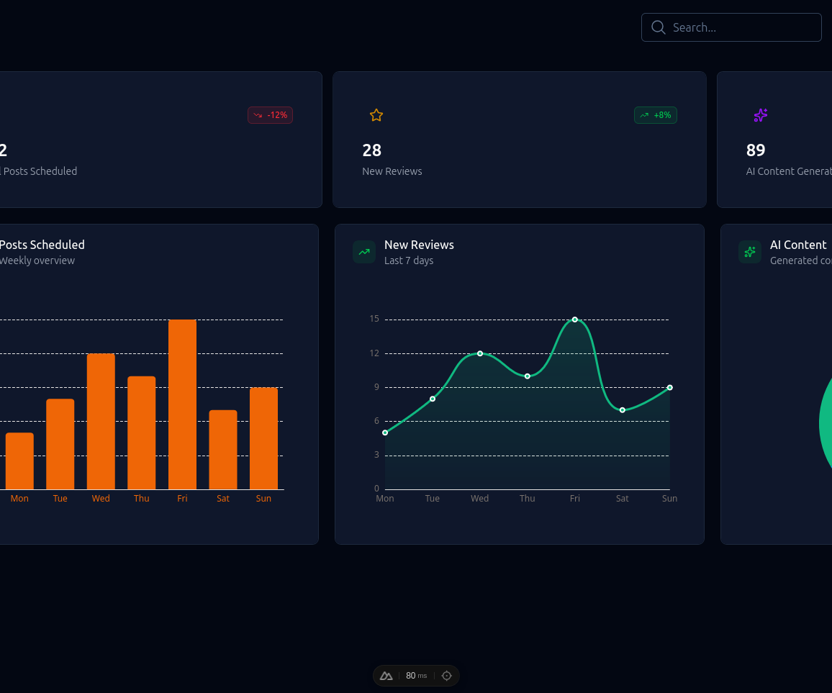
Task: Click the 'Last 7 days' subtitle
Action: pyautogui.click(x=409, y=261)
